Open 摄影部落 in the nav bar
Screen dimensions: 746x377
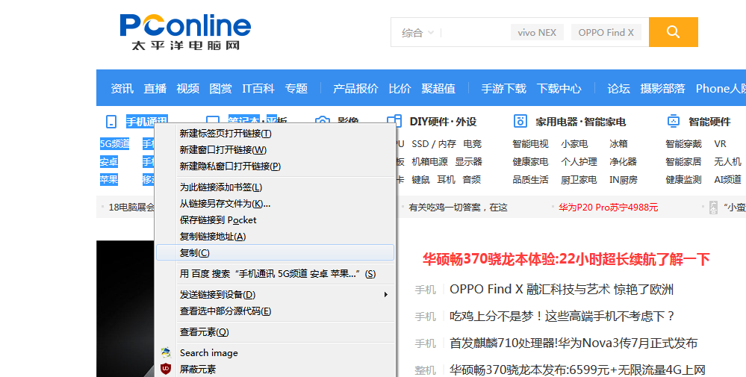(x=663, y=88)
